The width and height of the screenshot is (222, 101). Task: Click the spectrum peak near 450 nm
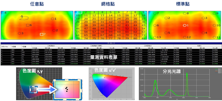(155, 80)
